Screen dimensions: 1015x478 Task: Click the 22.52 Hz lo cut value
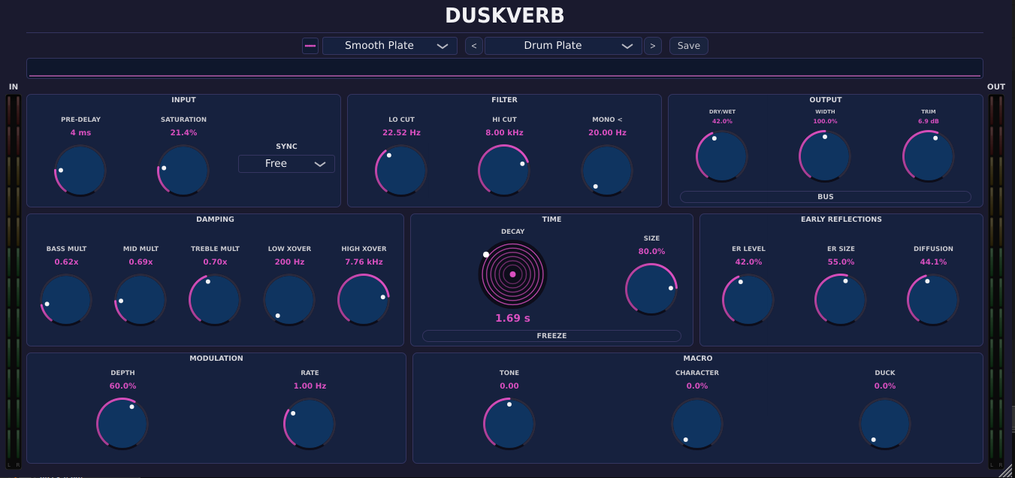tap(401, 133)
